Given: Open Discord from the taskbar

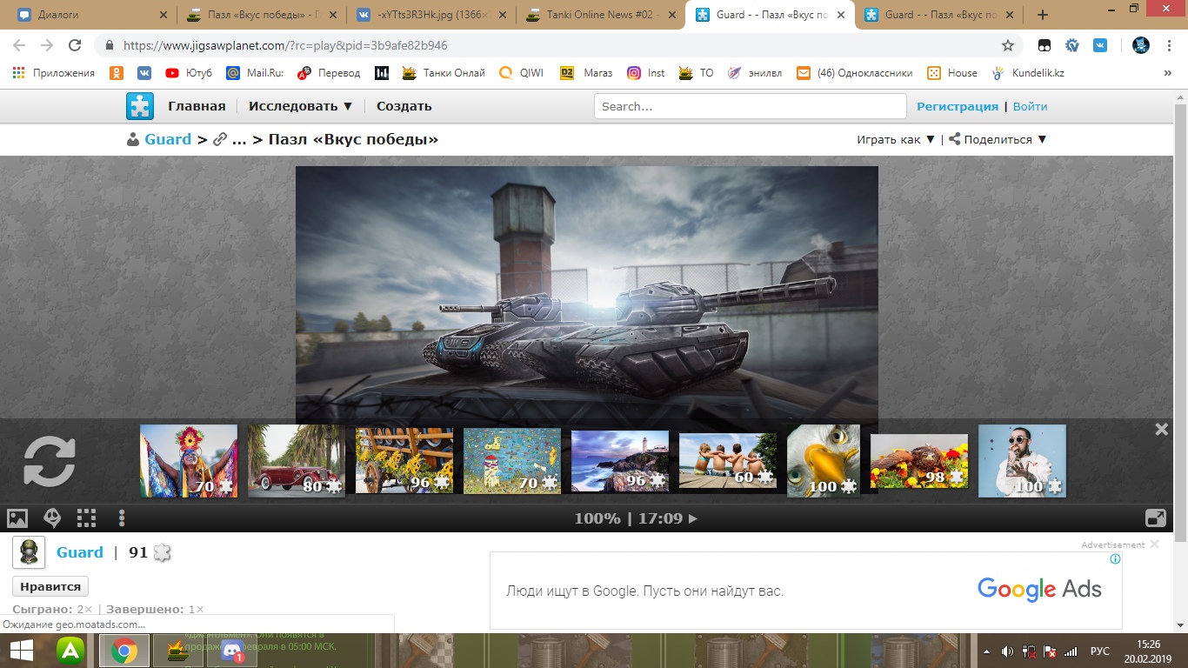Looking at the screenshot, I should tap(232, 651).
